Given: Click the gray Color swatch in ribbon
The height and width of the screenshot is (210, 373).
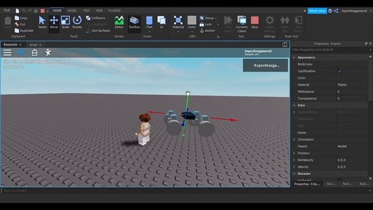Looking at the screenshot, I should [x=192, y=20].
